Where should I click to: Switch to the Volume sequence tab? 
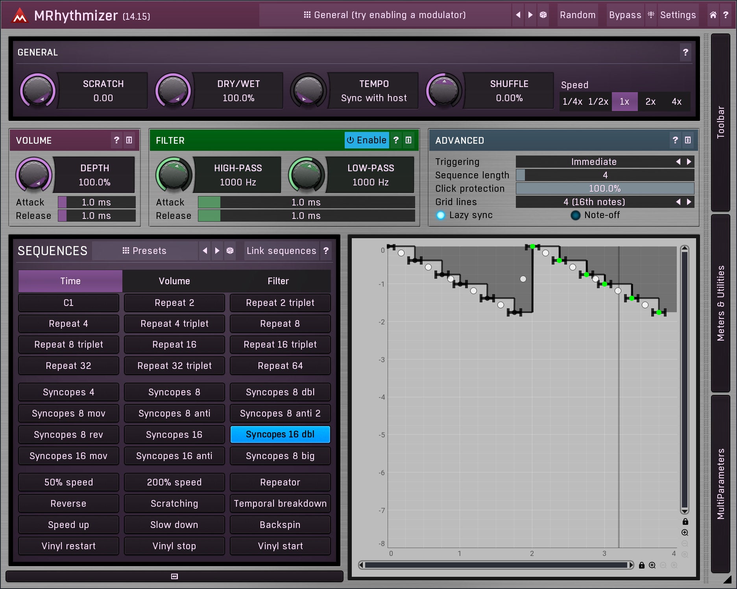174,281
